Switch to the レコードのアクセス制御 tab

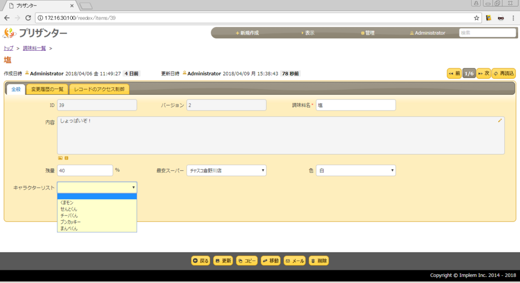click(x=99, y=89)
